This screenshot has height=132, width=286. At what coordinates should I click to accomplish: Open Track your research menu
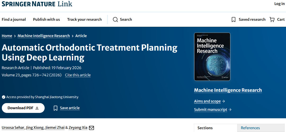tap(84, 20)
